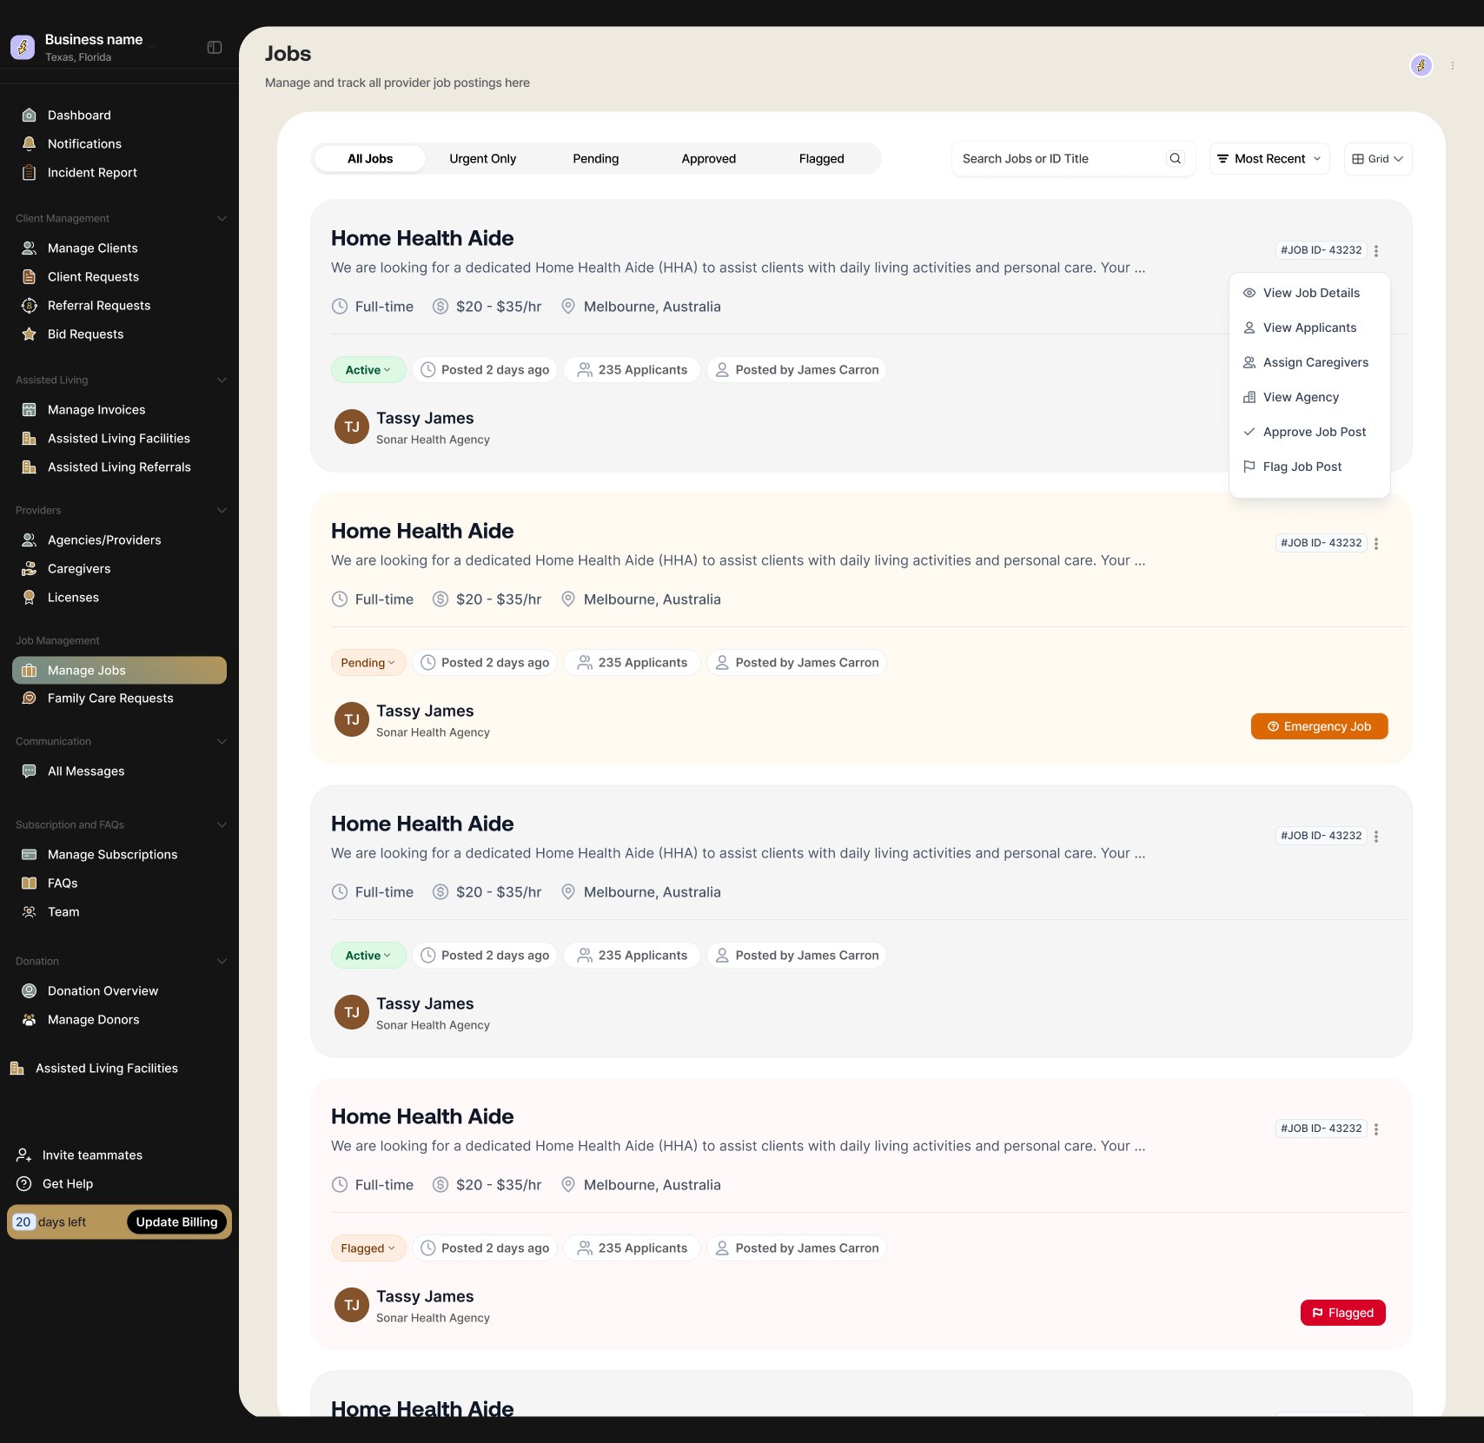Image resolution: width=1484 pixels, height=1443 pixels.
Task: Choose View Applicants from menu
Action: click(x=1309, y=328)
